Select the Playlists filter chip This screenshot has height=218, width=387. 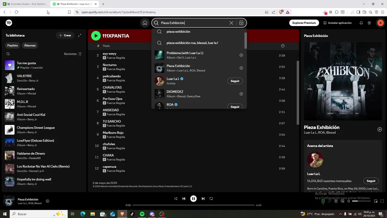click(x=12, y=45)
